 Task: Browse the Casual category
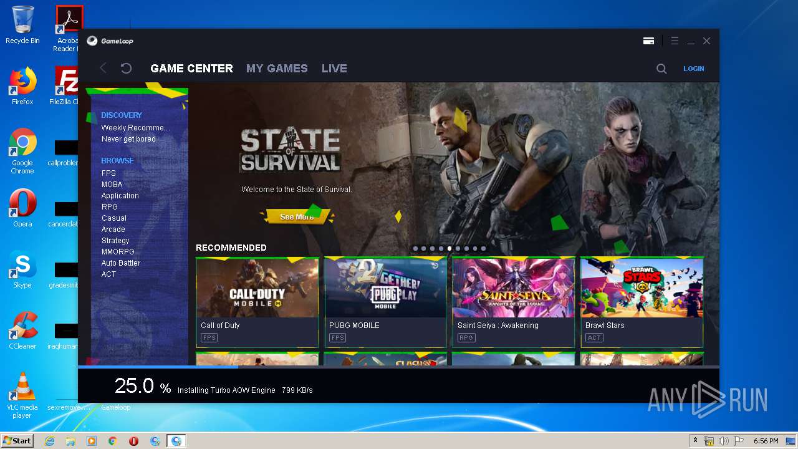click(114, 218)
